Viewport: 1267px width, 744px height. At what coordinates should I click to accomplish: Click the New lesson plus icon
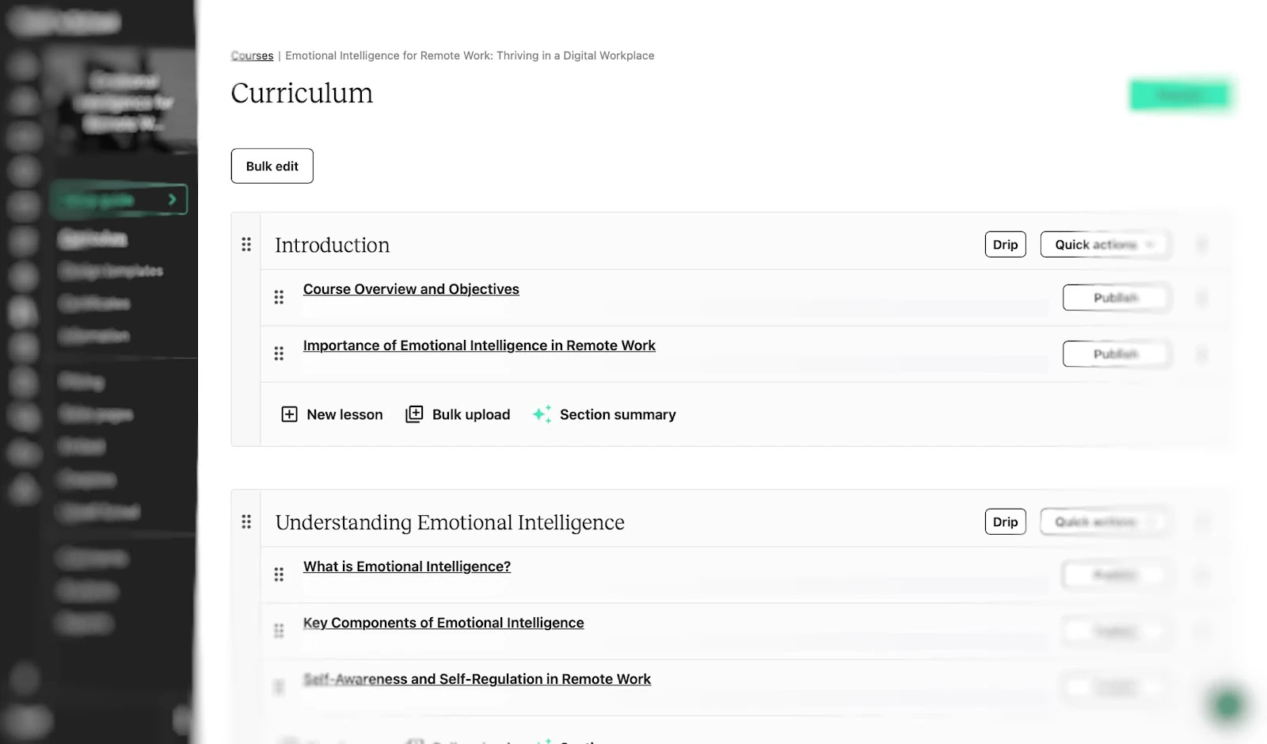[x=290, y=414]
